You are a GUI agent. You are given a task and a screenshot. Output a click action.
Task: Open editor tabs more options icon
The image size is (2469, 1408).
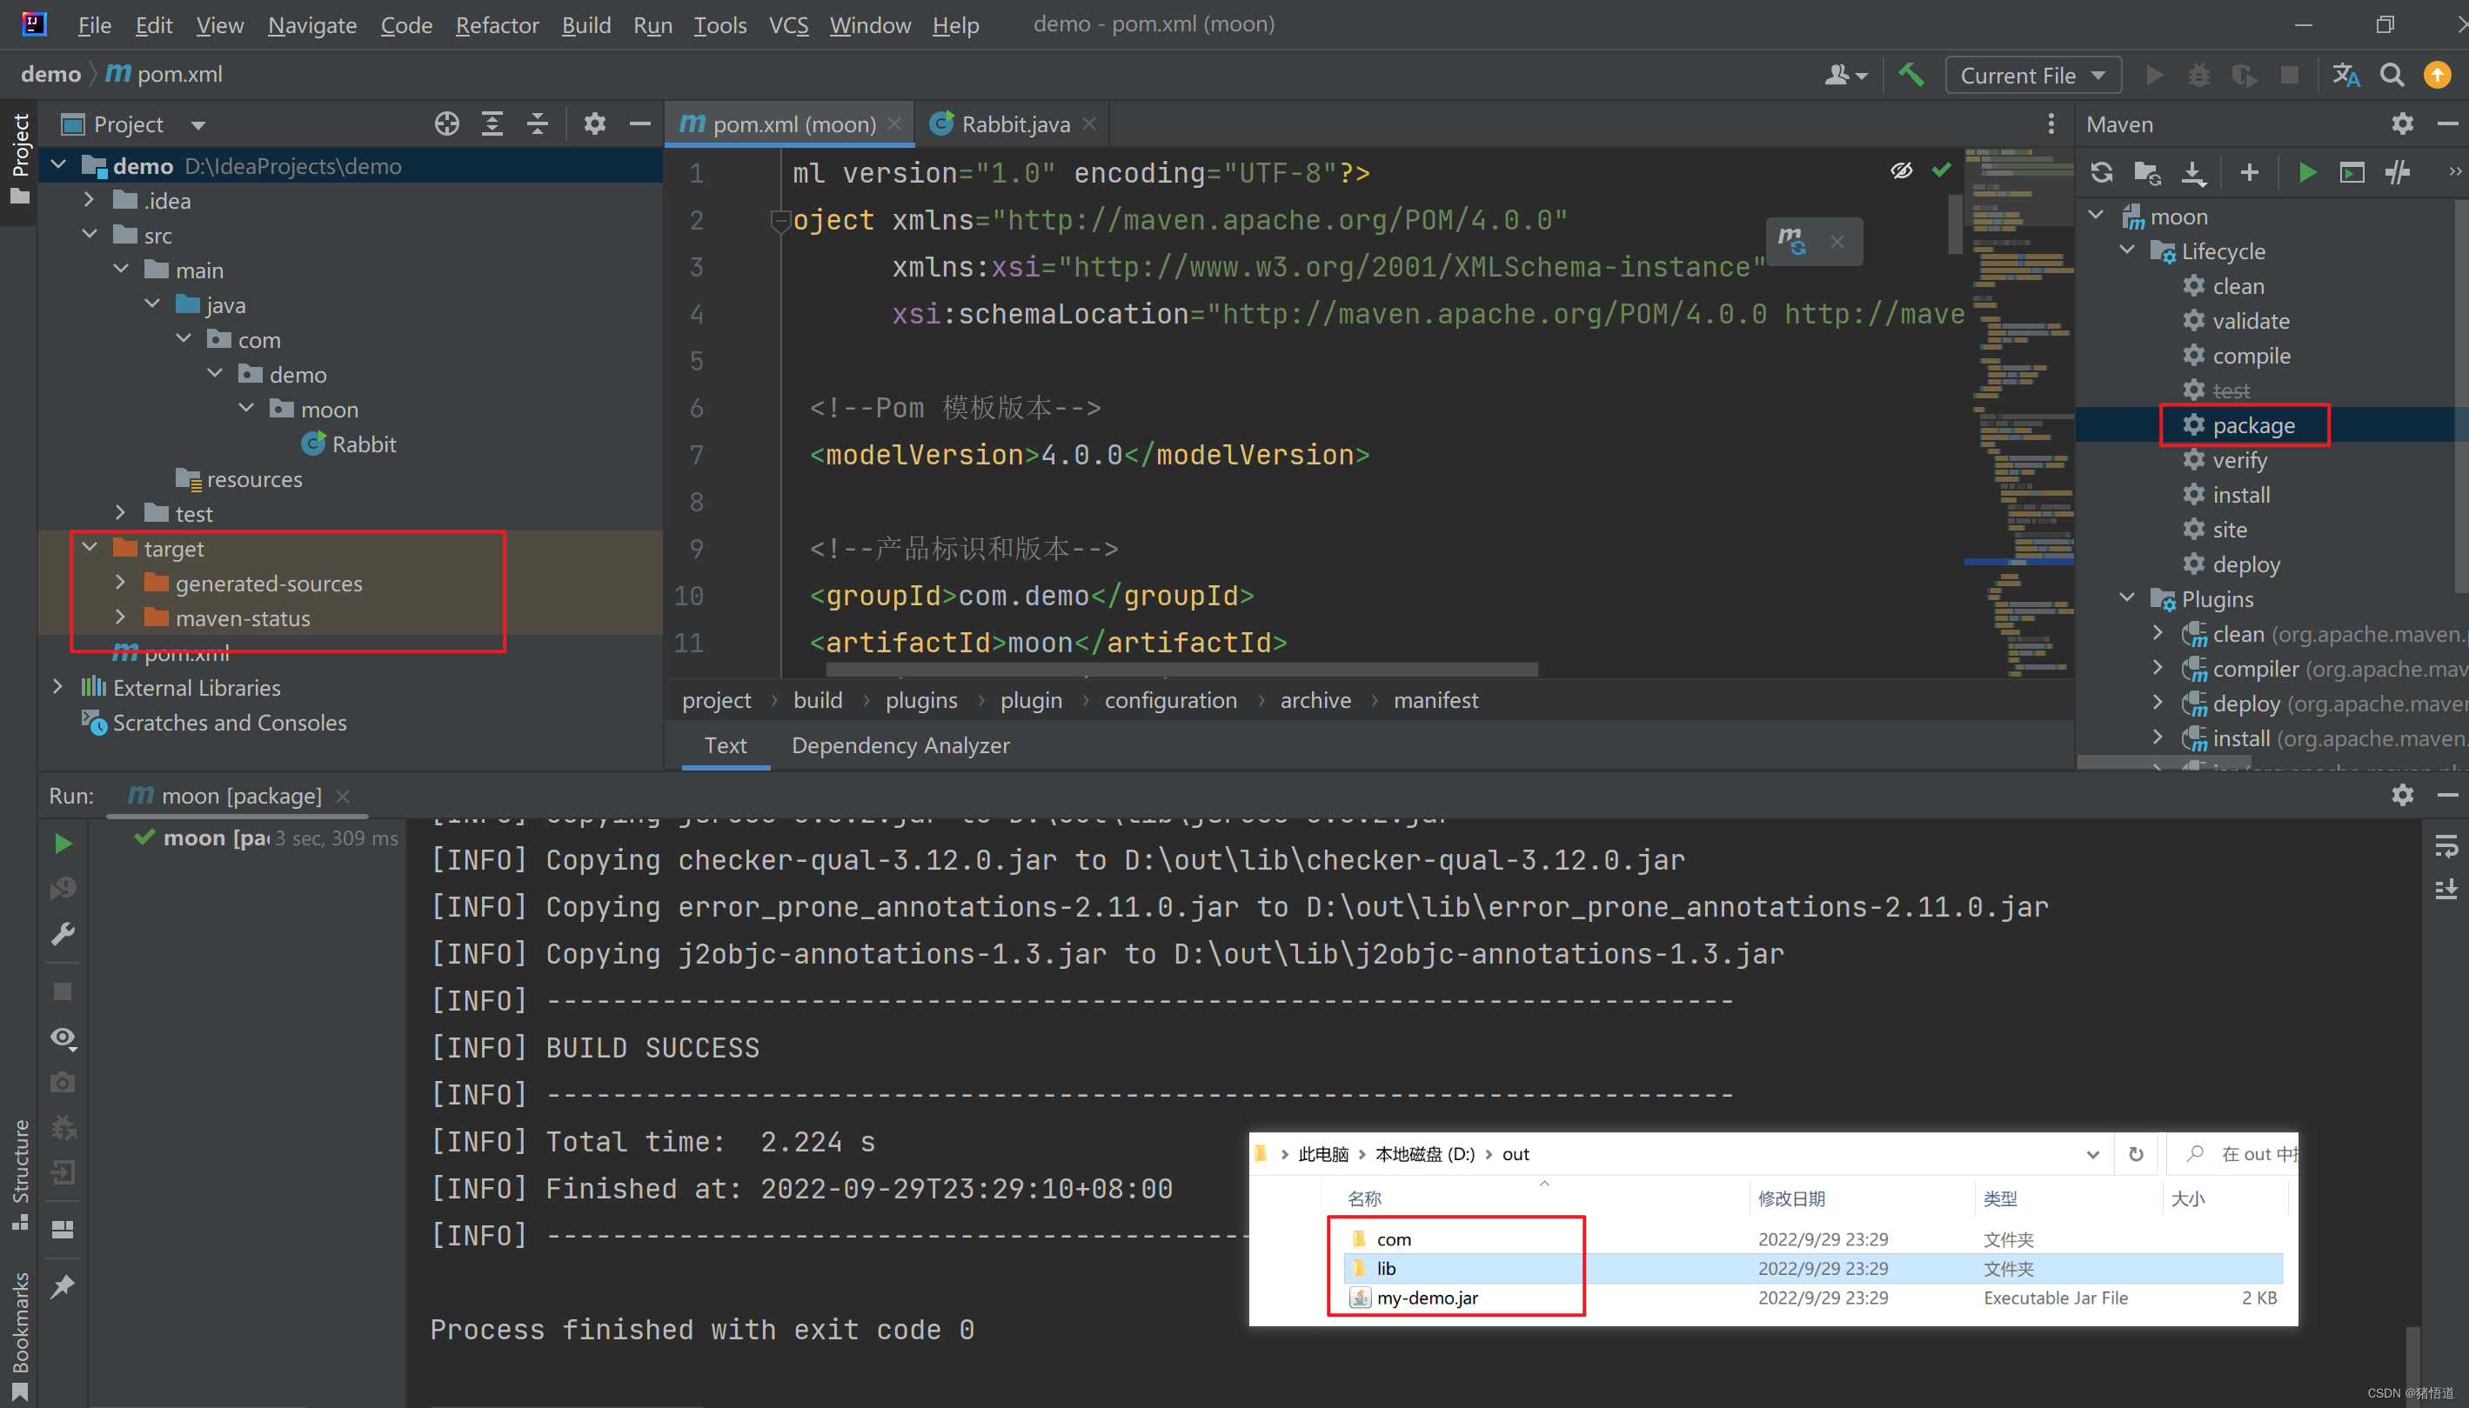(2051, 123)
